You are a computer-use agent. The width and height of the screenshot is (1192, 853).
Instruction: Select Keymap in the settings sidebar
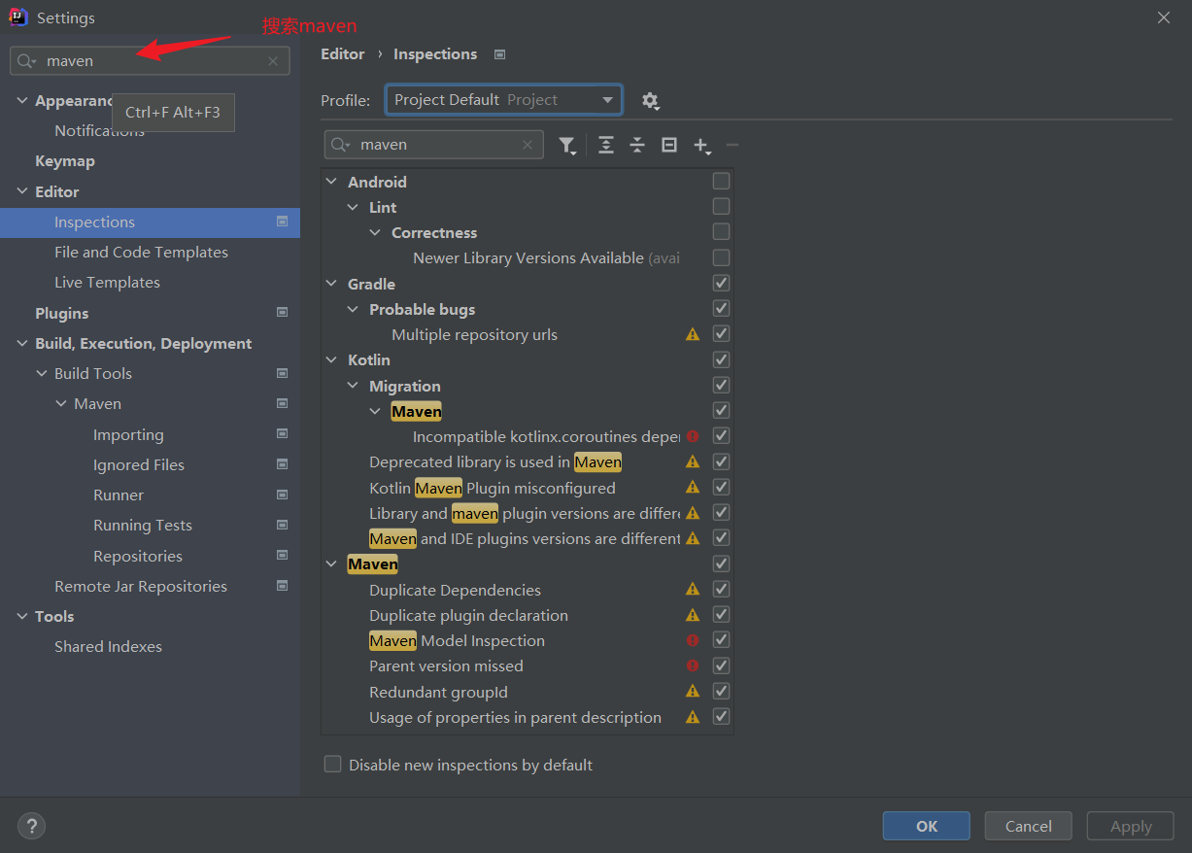[x=65, y=161]
